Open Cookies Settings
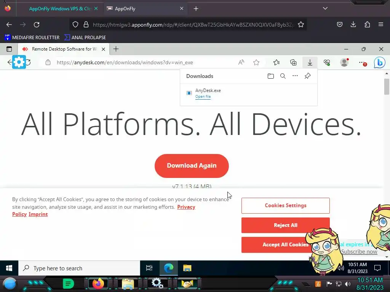Viewport: 390px width, 292px height. click(x=286, y=206)
